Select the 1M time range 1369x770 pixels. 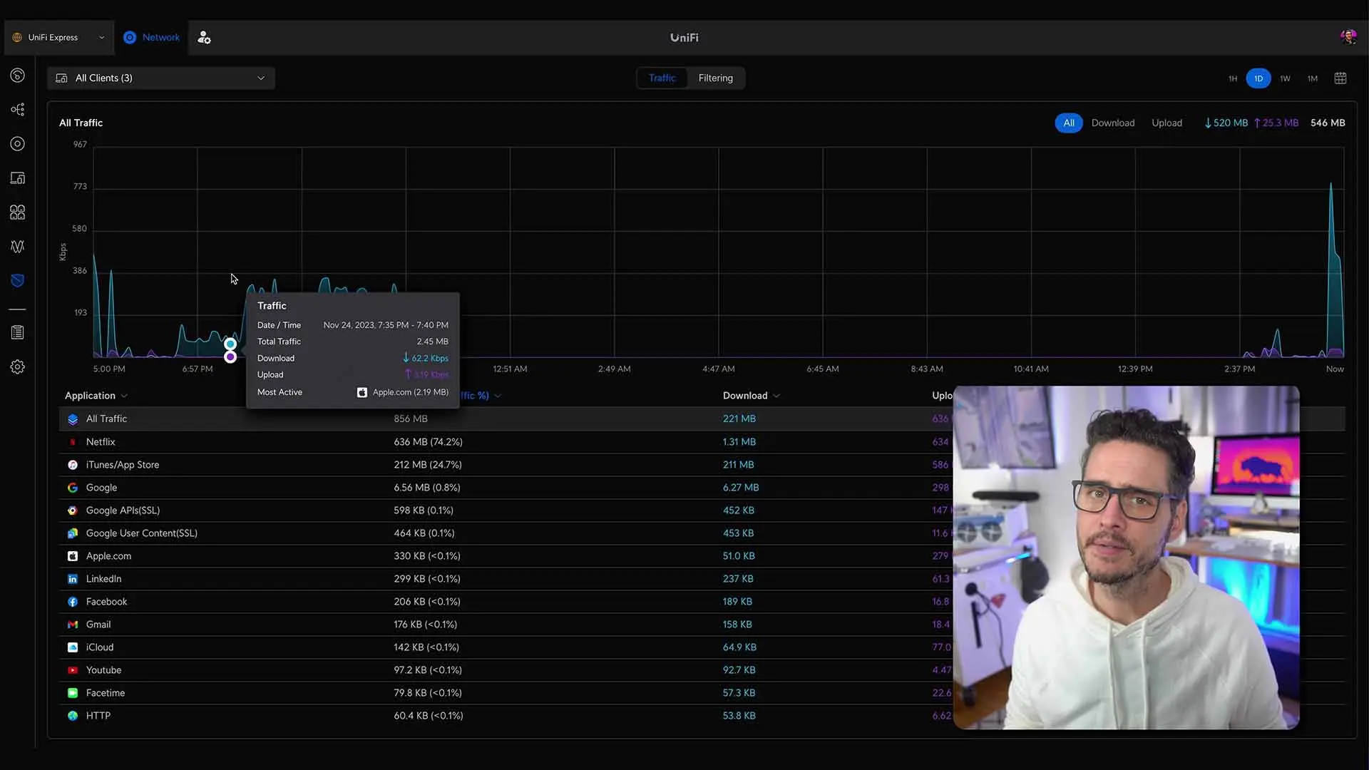pos(1313,78)
